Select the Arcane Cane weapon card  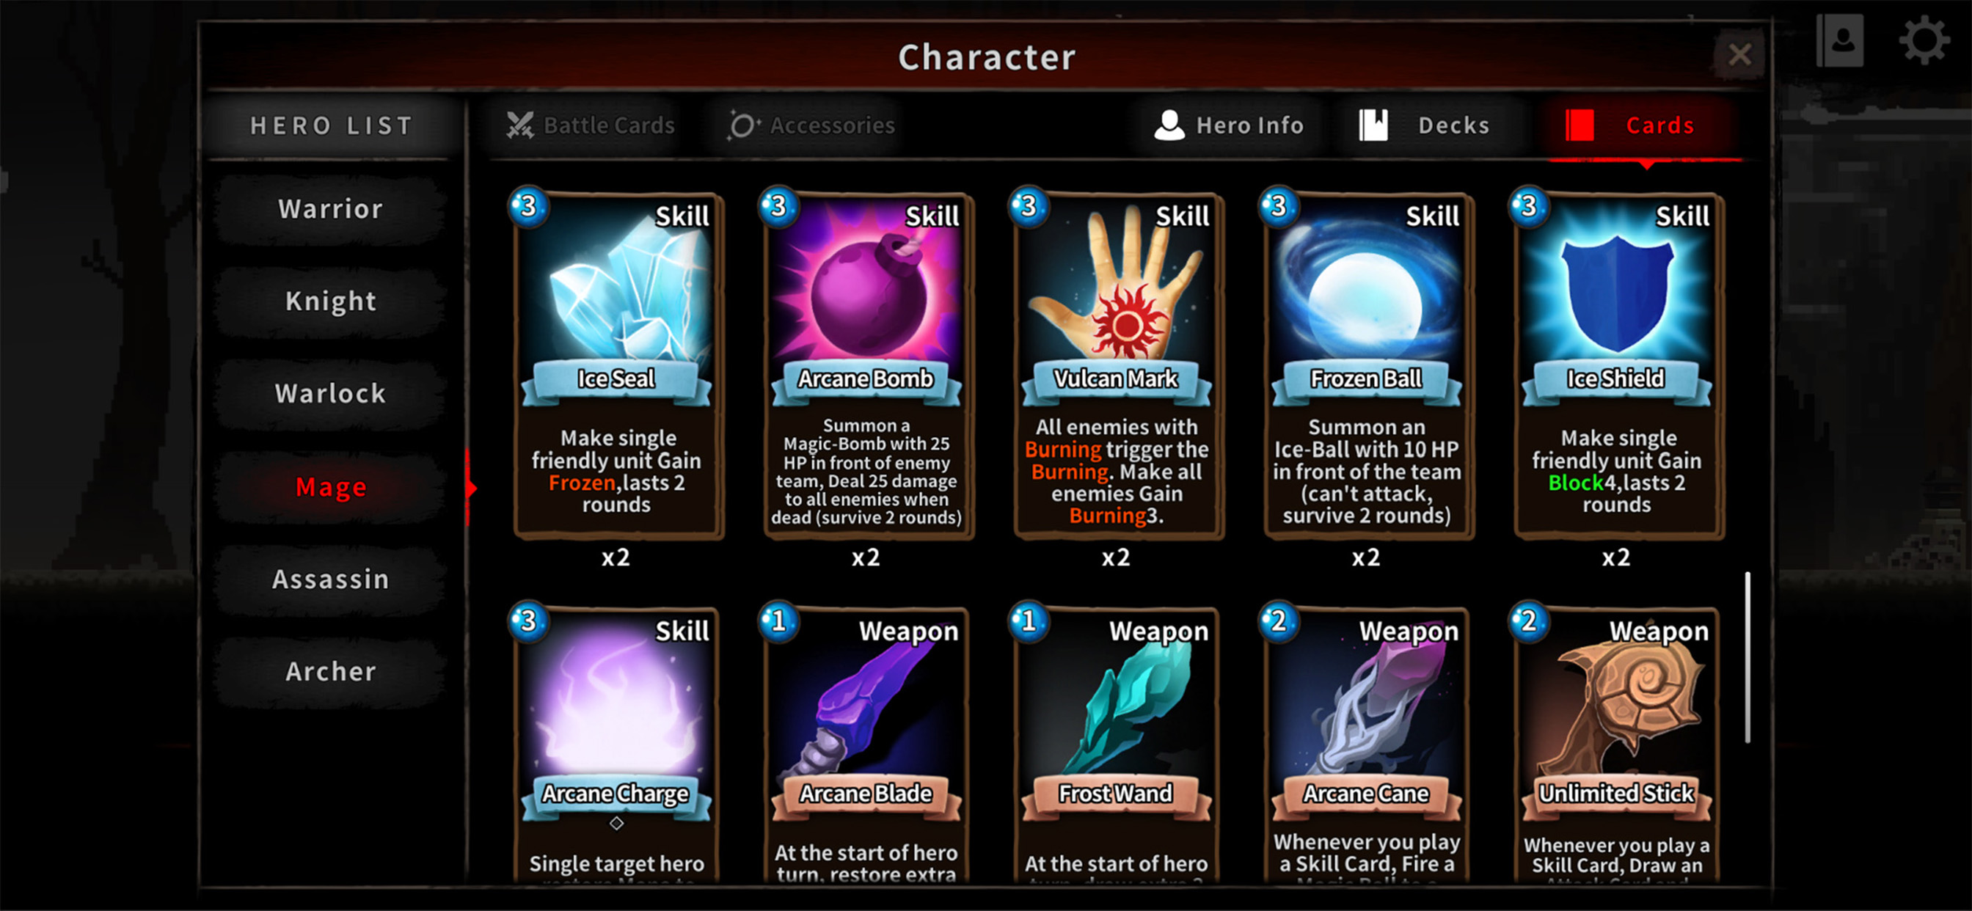(1367, 744)
